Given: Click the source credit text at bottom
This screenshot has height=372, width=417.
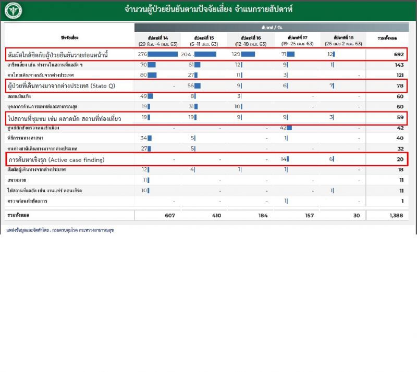Looking at the screenshot, I should [60, 230].
